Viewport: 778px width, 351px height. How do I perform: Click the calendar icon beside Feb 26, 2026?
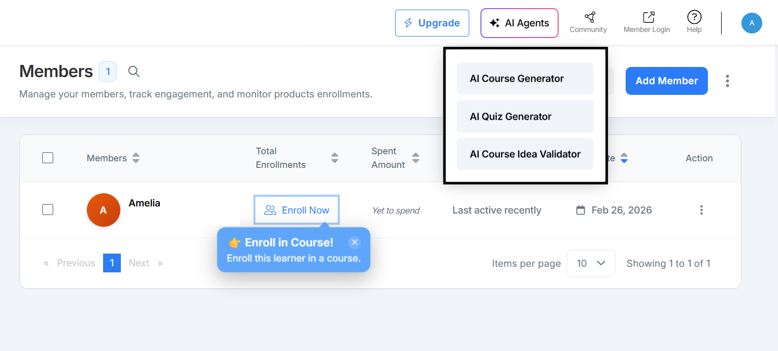click(x=580, y=209)
